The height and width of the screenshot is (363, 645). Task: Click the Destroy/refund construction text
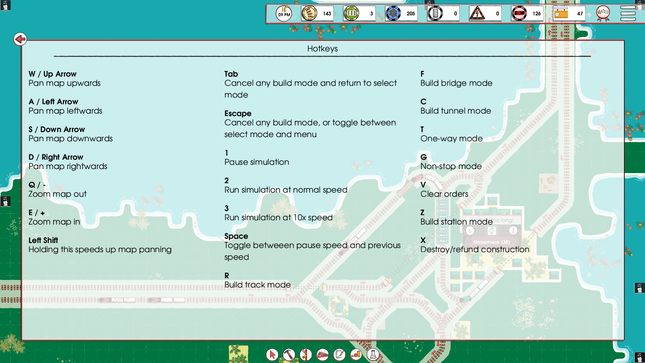pos(475,250)
